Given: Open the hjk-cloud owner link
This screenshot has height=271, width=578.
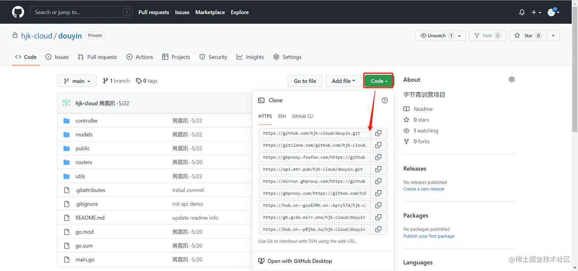Looking at the screenshot, I should coord(37,35).
